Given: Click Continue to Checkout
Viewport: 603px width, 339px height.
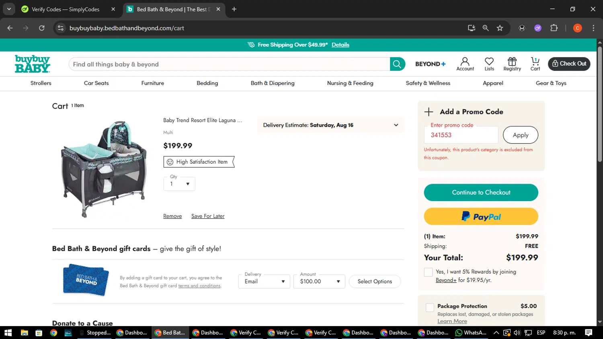Looking at the screenshot, I should coord(481,193).
